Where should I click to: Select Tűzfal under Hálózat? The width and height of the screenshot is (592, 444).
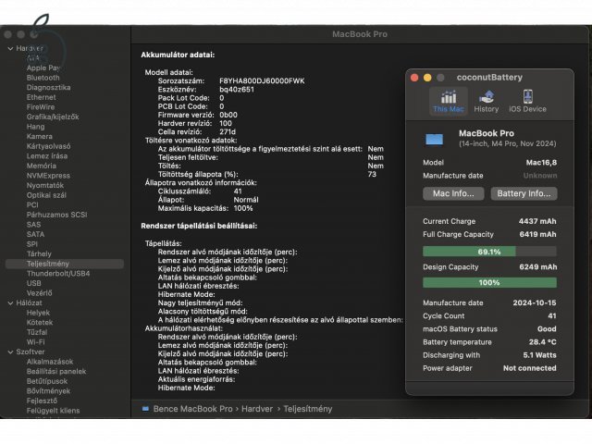(x=37, y=333)
